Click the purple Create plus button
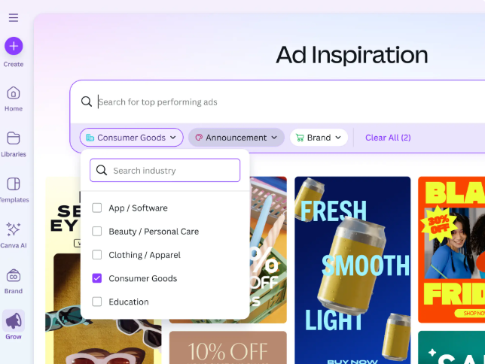 (14, 46)
